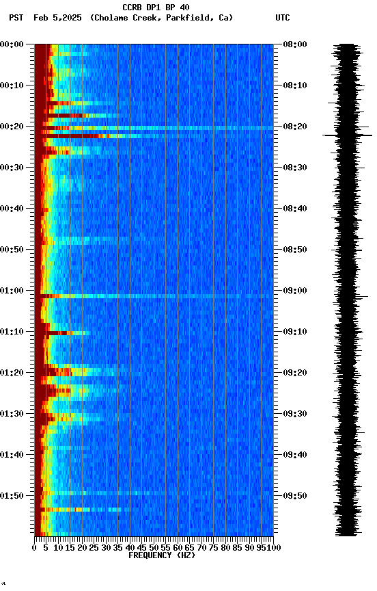
Task: Click the location "(Cholame Creek, Parkfield, Ca)"
Action: coord(161,18)
